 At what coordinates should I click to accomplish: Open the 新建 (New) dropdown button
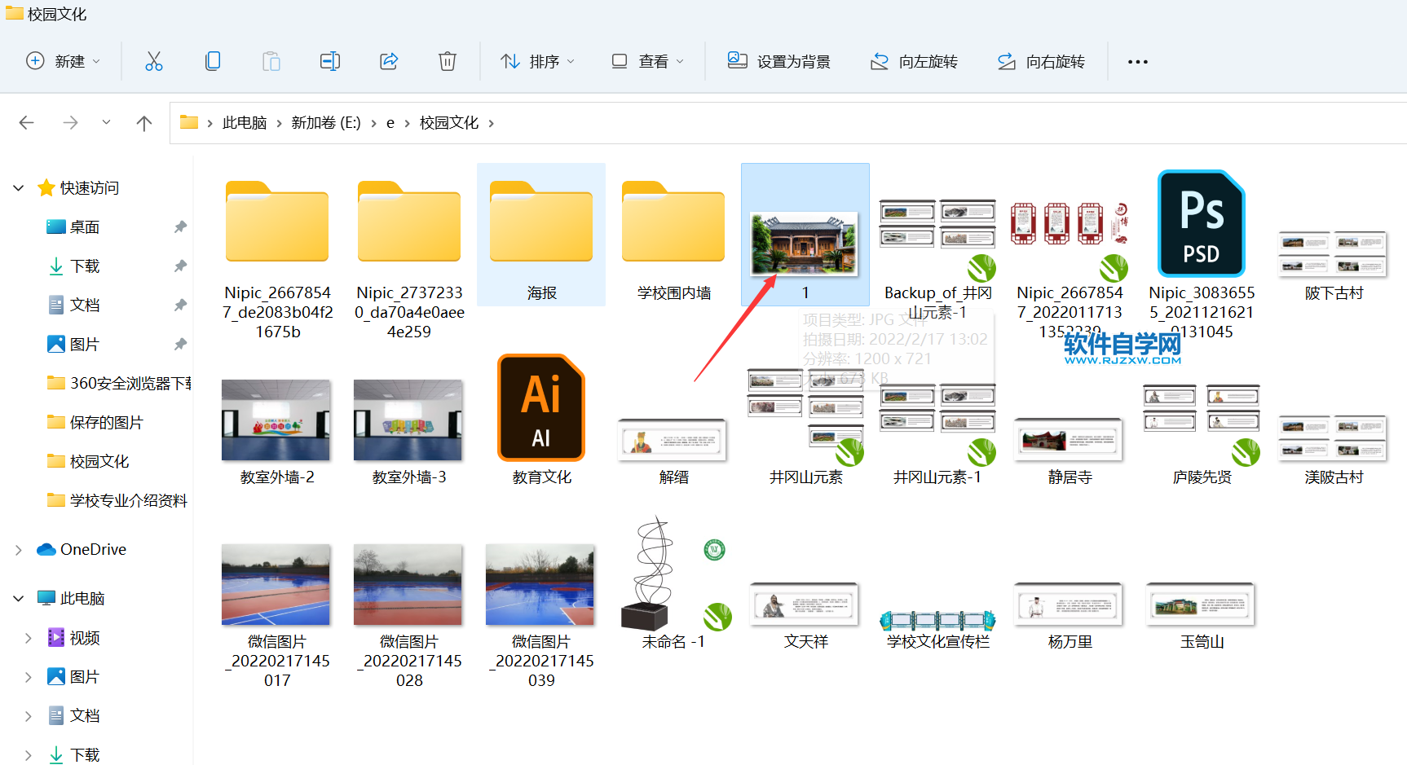64,61
